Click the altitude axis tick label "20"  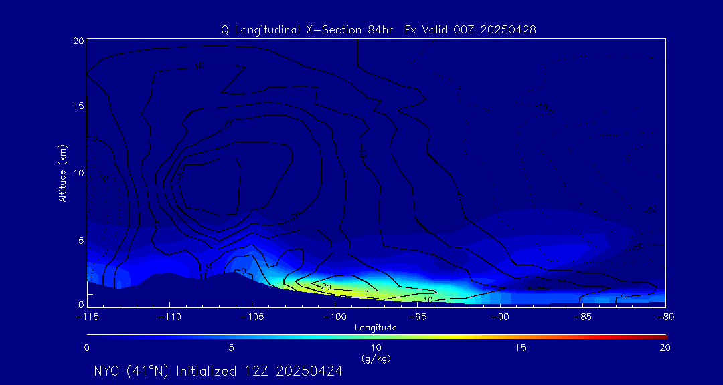pos(78,40)
